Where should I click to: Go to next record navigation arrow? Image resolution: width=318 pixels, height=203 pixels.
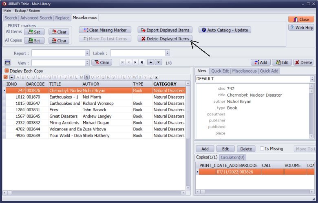[135, 62]
